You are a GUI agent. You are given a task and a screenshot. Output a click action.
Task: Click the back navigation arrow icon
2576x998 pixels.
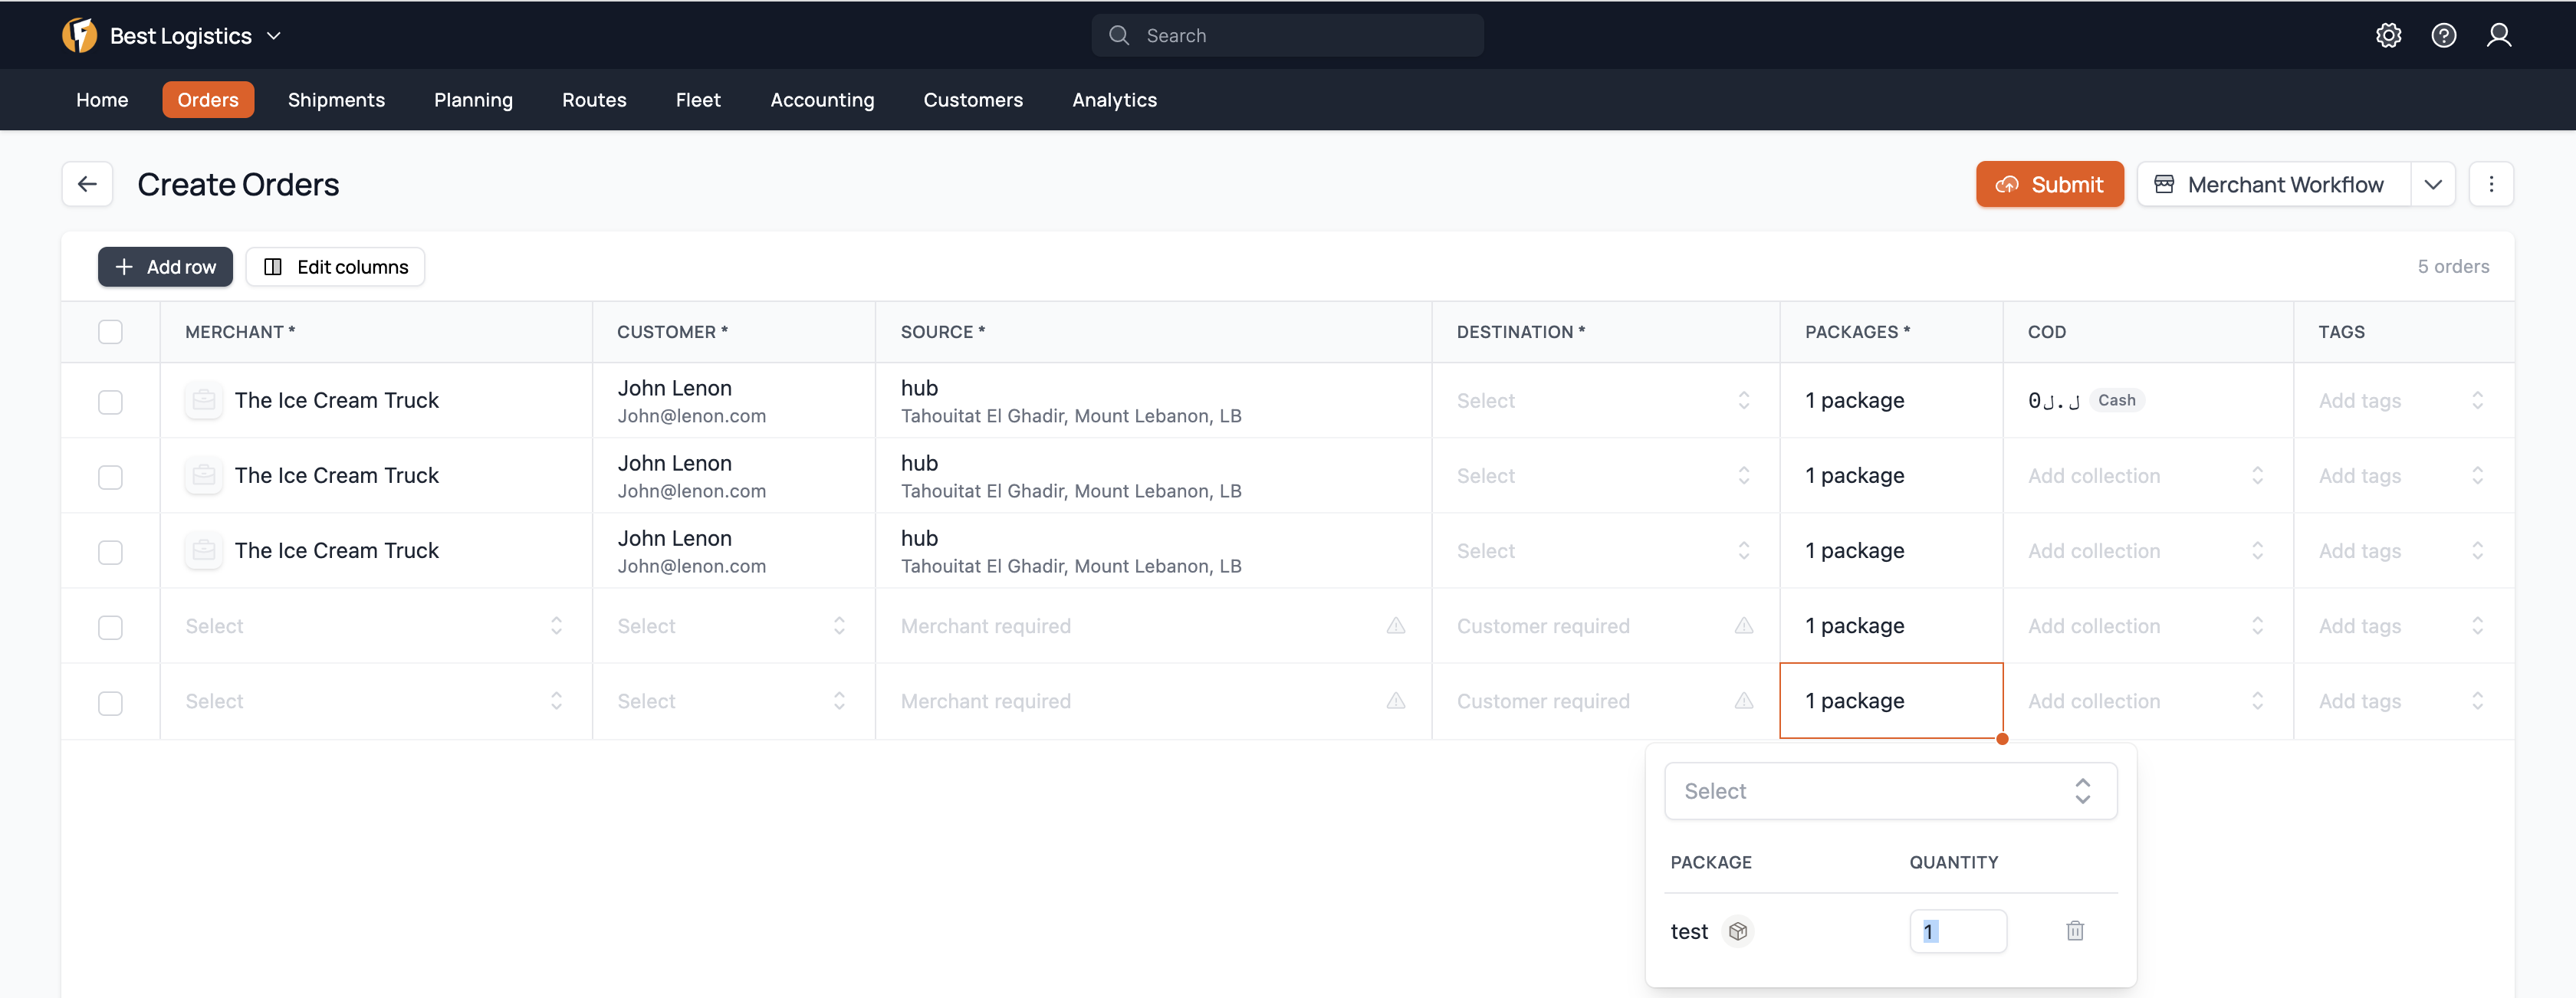click(87, 184)
